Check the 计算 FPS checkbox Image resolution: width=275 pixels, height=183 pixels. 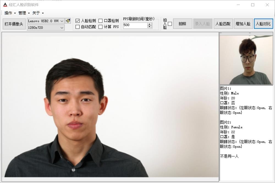coord(101,27)
